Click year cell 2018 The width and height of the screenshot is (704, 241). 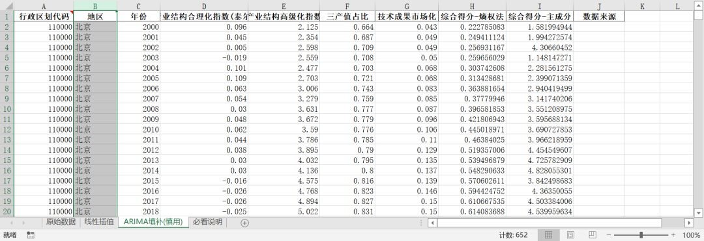point(138,212)
